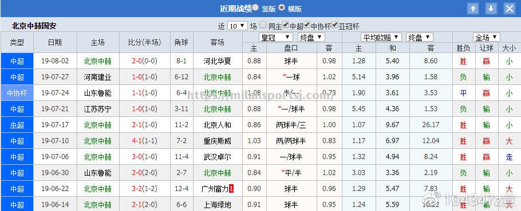
Task: Click date 19-06-30
Action: point(55,172)
